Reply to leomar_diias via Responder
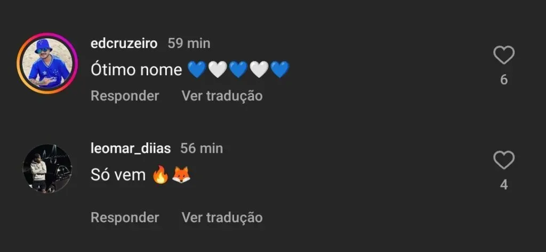Image resolution: width=546 pixels, height=252 pixels. click(x=125, y=217)
